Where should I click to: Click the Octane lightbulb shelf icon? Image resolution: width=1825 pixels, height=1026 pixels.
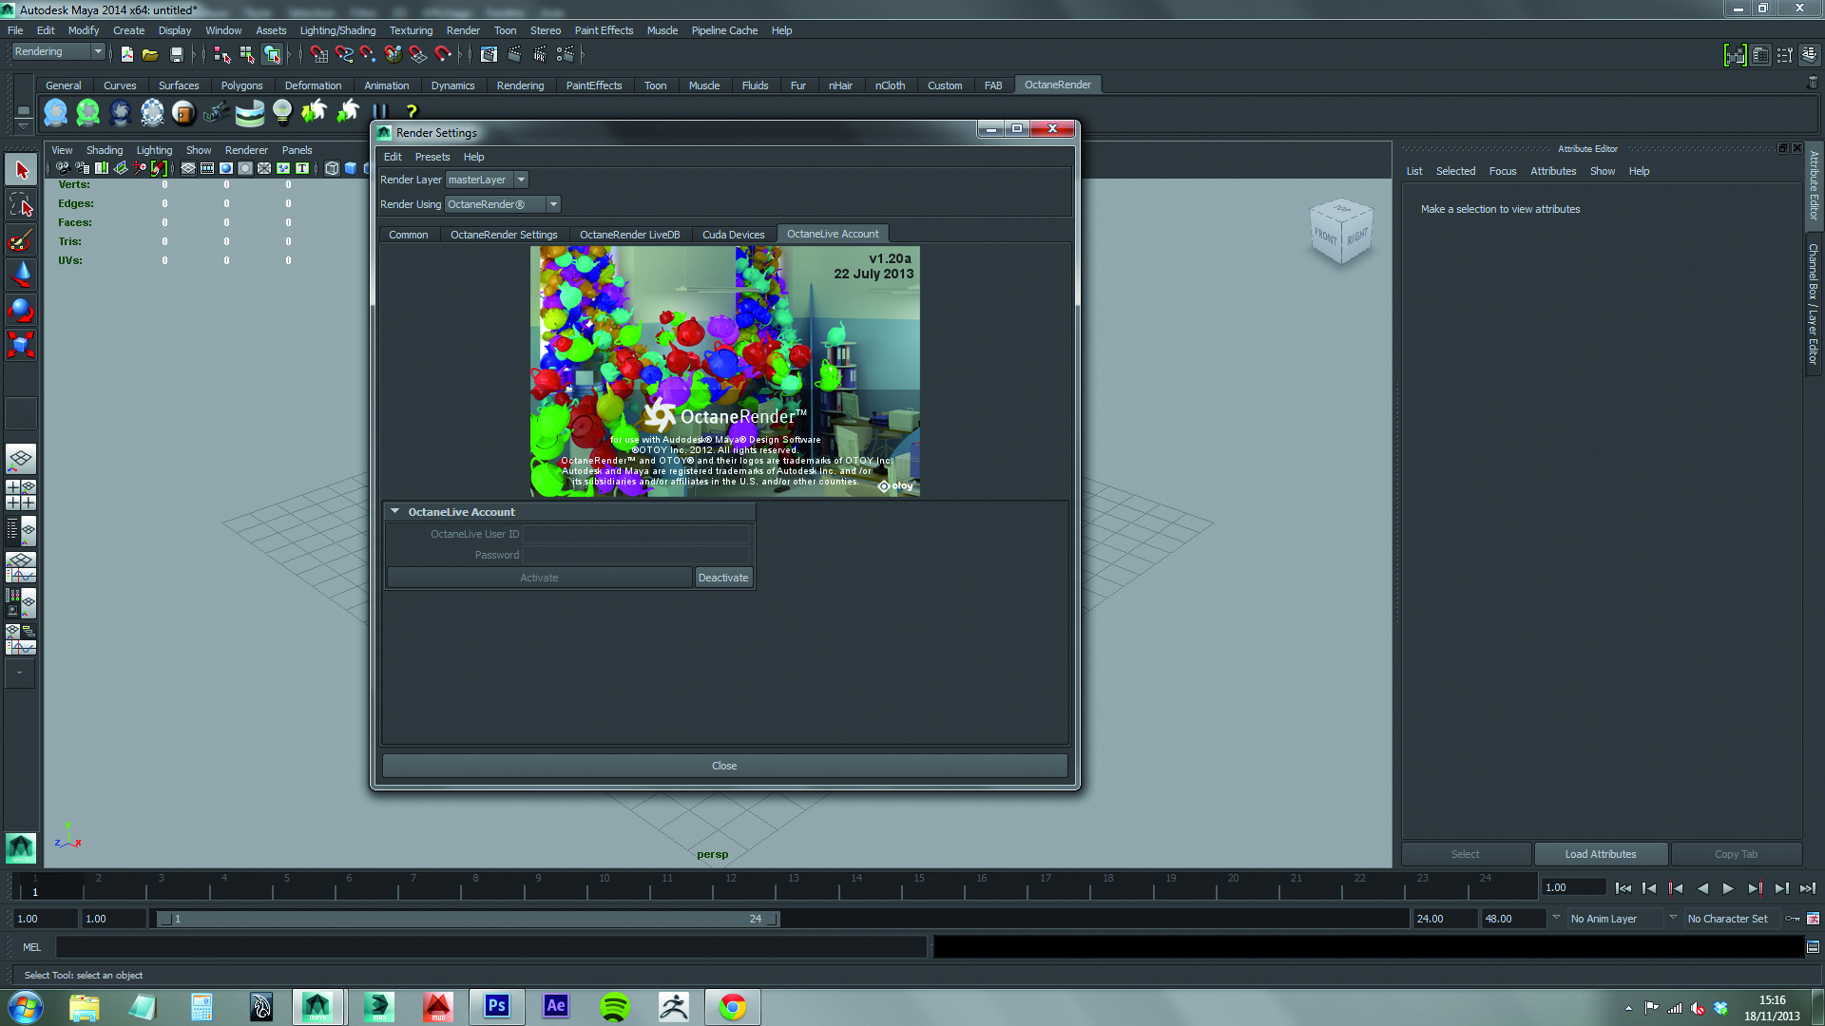(282, 112)
